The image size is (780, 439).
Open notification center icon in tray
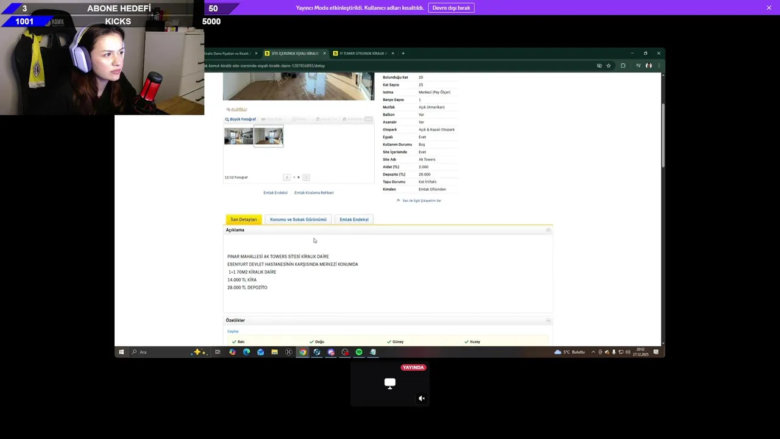click(656, 352)
